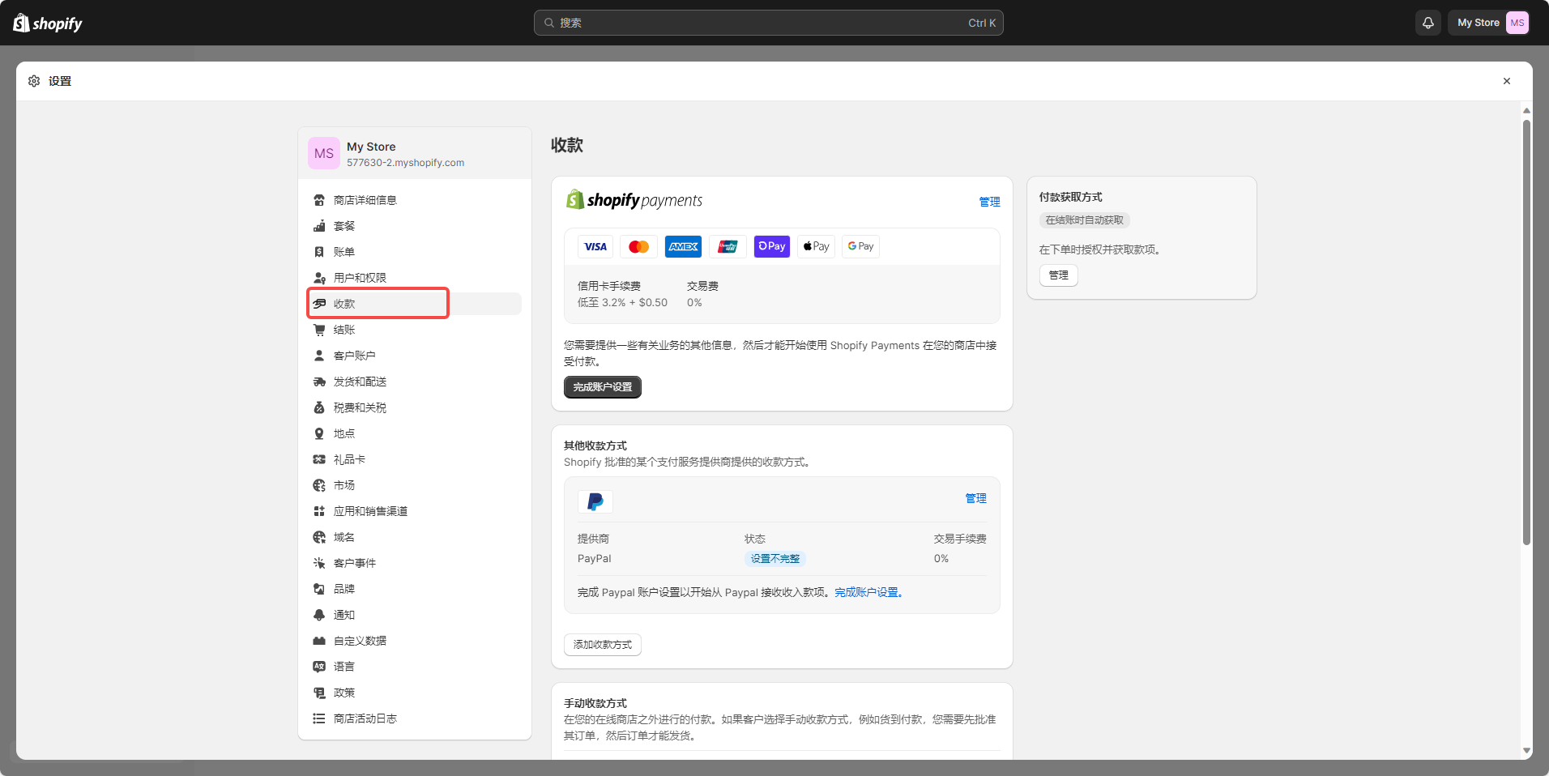Click the 语言 language icon
The height and width of the screenshot is (776, 1549).
[x=319, y=667]
